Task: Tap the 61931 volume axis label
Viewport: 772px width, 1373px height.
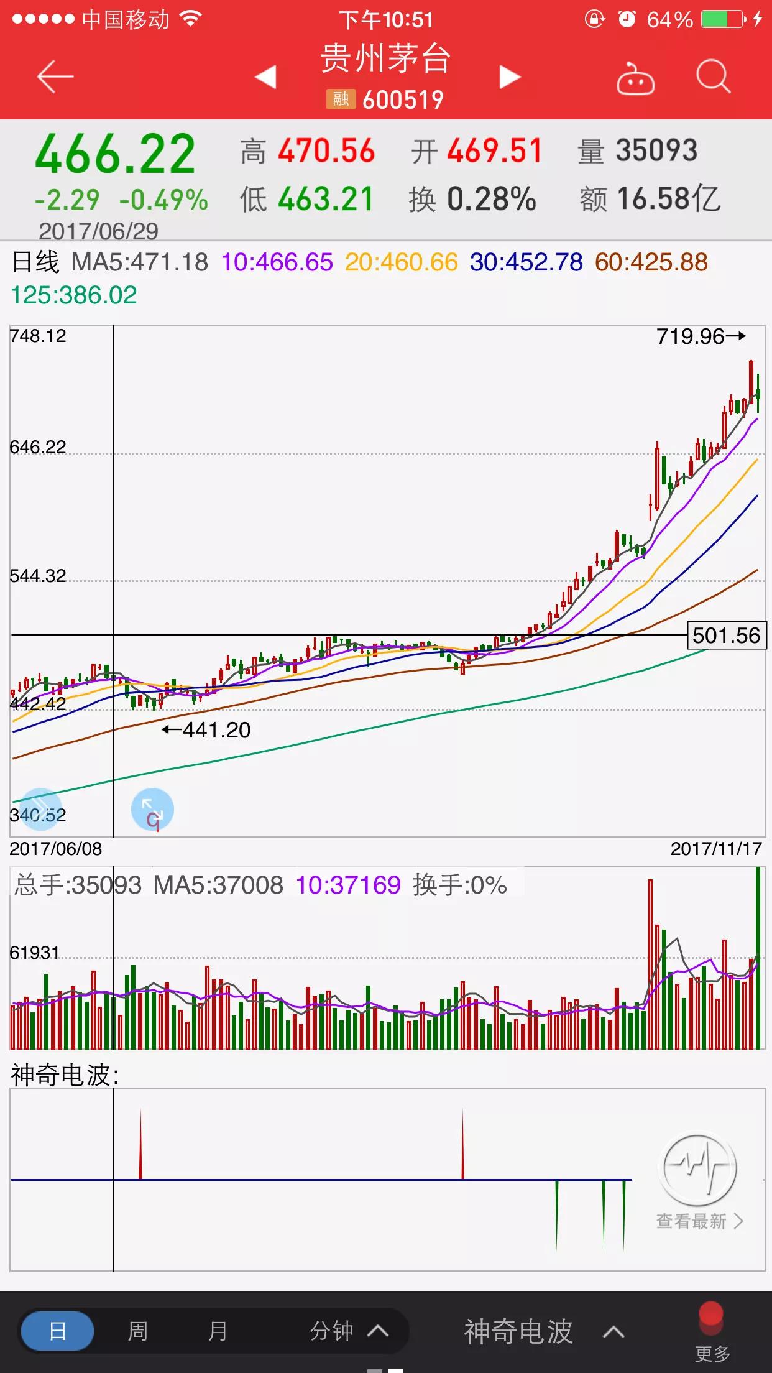Action: (x=35, y=953)
